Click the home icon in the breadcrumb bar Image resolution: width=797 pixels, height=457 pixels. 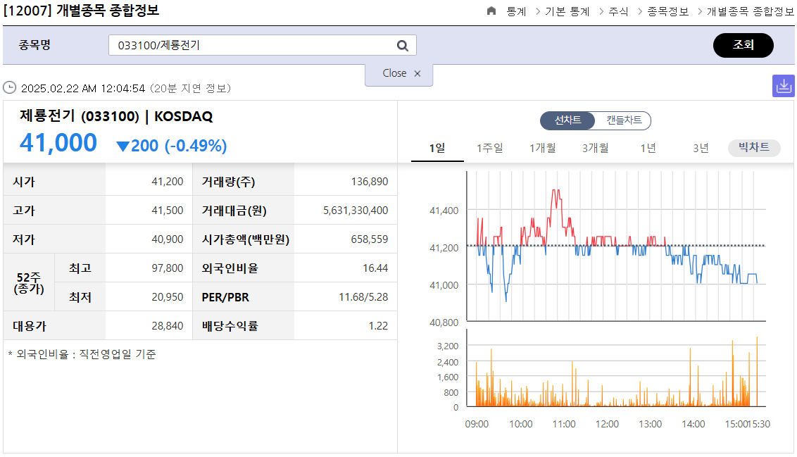(492, 11)
